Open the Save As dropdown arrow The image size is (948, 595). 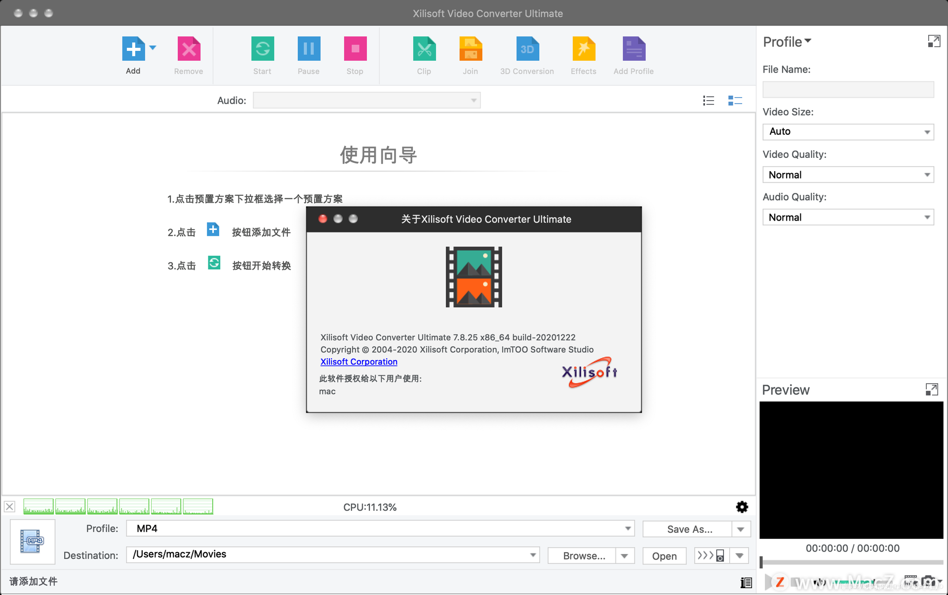point(741,529)
